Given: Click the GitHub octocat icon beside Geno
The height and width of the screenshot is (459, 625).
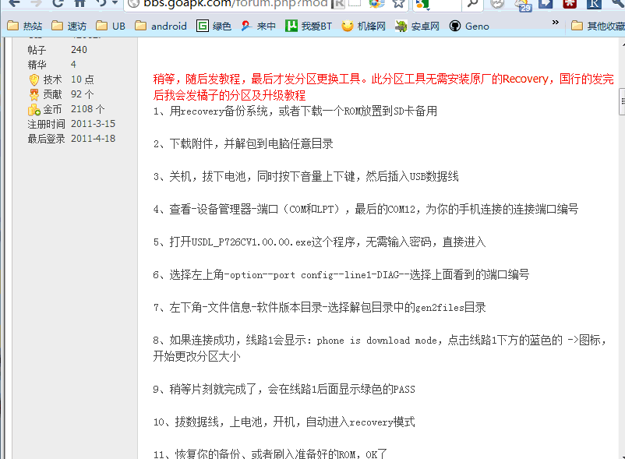Looking at the screenshot, I should pos(455,26).
